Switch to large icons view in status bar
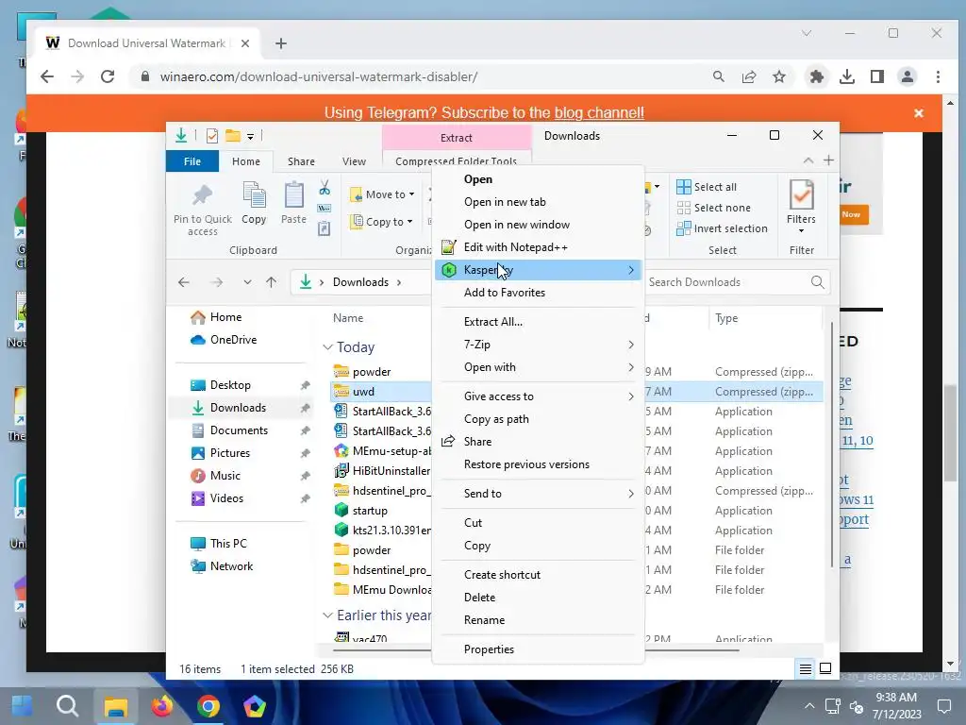The image size is (966, 725). pyautogui.click(x=825, y=669)
